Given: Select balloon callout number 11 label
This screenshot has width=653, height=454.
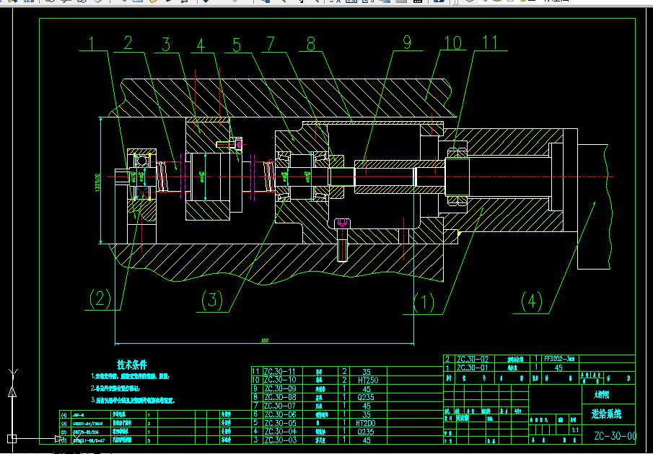Looking at the screenshot, I should click(490, 43).
